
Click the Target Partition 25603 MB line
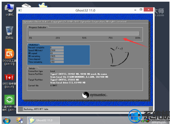[65, 80]
